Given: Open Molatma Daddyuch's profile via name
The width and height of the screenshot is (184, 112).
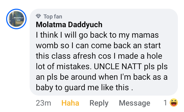Looking at the screenshot, I should (x=69, y=25).
